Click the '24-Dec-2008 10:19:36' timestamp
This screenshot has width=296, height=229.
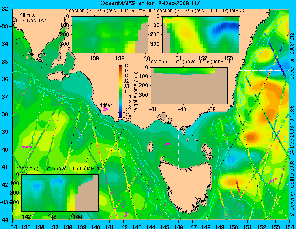tap(292, 130)
